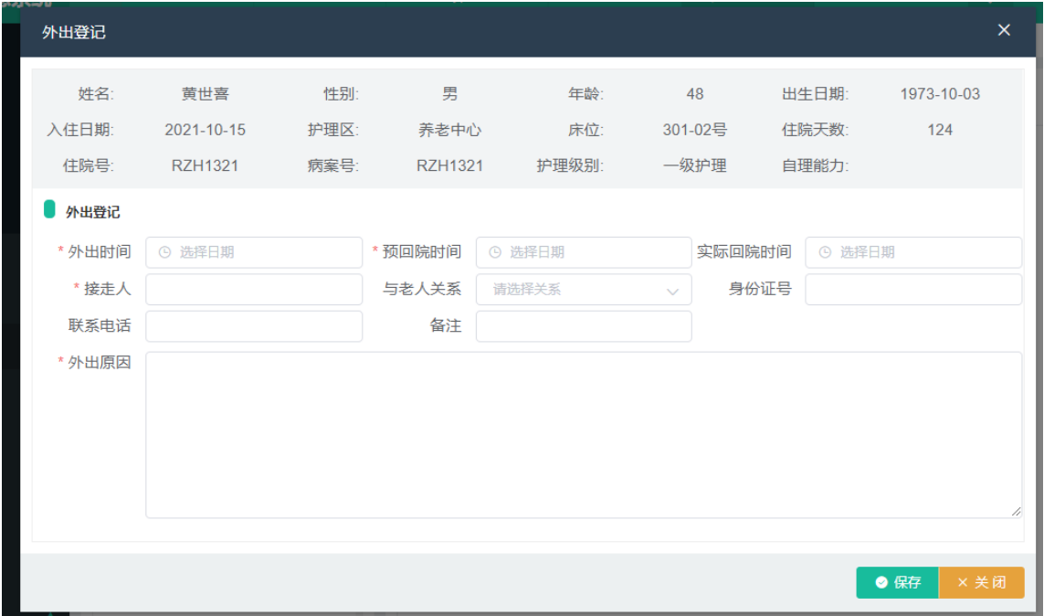Expand the 与老人关系 dropdown arrow
The height and width of the screenshot is (616, 1044).
click(x=673, y=291)
